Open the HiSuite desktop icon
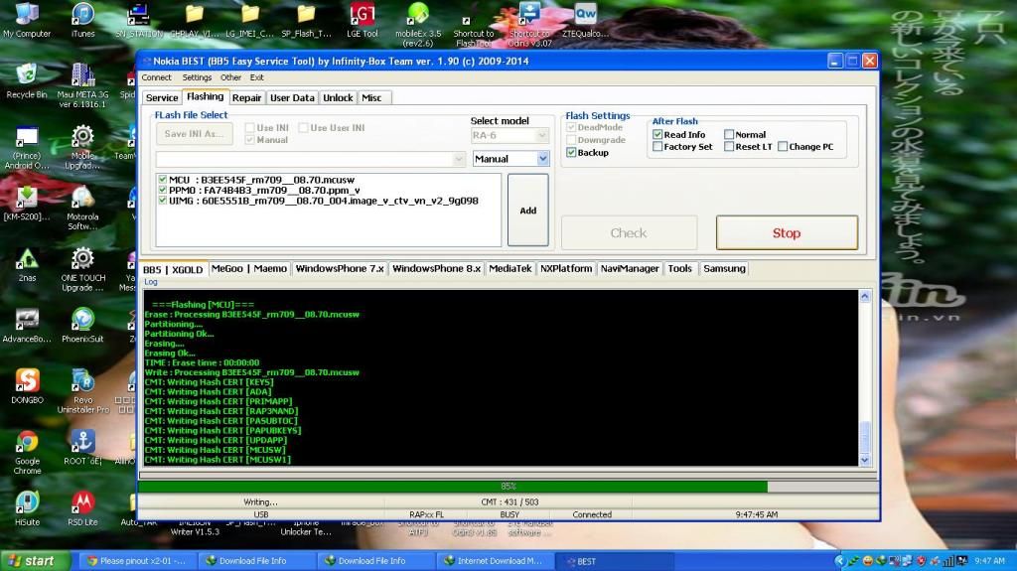The image size is (1017, 571). [27, 508]
